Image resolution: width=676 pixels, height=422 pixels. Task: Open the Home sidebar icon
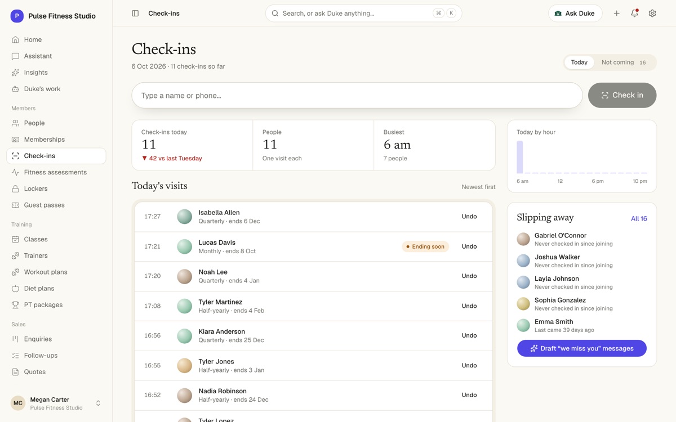click(x=15, y=40)
